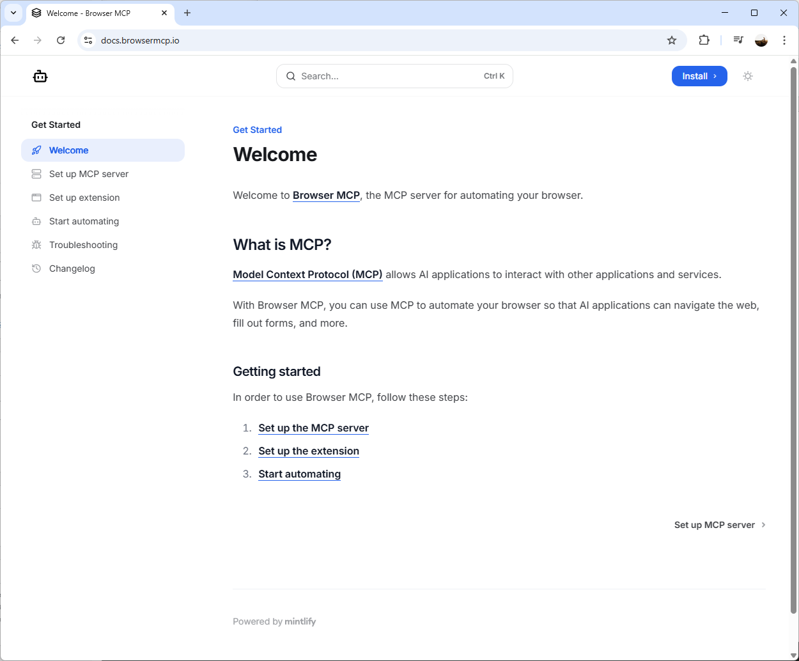Screen dimensions: 799x661
Task: Expand the tab search dropdown arrow
Action: coord(13,13)
